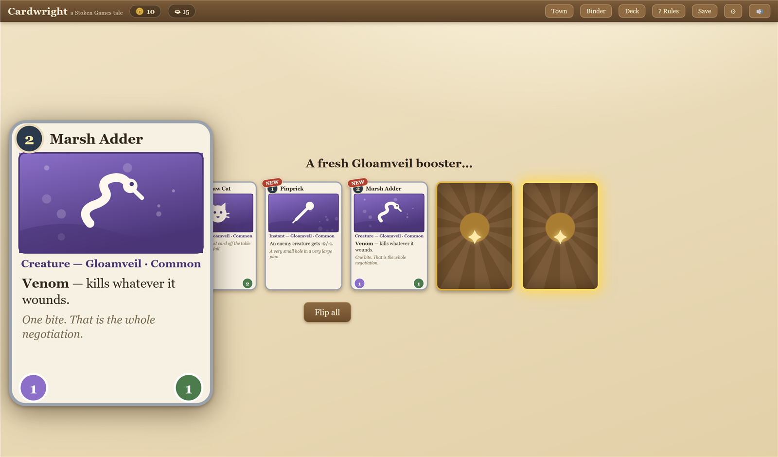Select the Pinprick card
This screenshot has width=778, height=457.
(303, 236)
